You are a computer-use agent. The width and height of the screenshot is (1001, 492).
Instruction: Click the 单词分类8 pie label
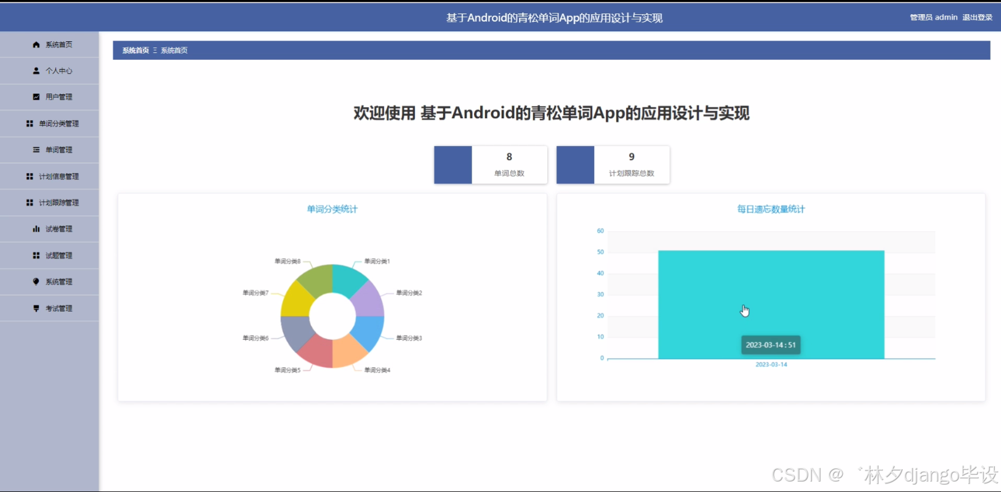pos(287,262)
